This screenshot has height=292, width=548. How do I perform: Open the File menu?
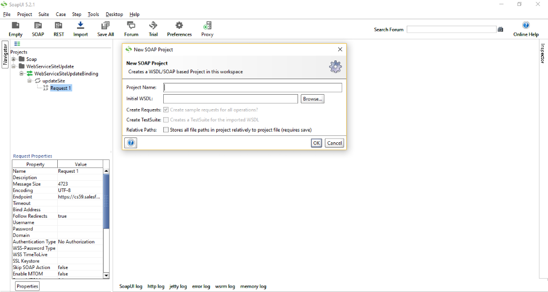pyautogui.click(x=6, y=14)
